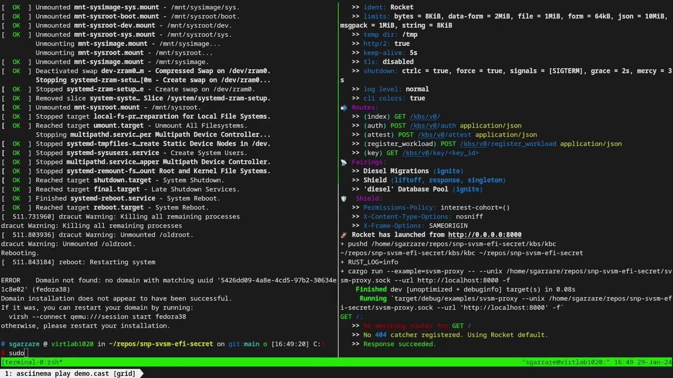Screen dimensions: 673x378
Task: Click 'keep-alive: 5s' config line
Action: (x=384, y=53)
